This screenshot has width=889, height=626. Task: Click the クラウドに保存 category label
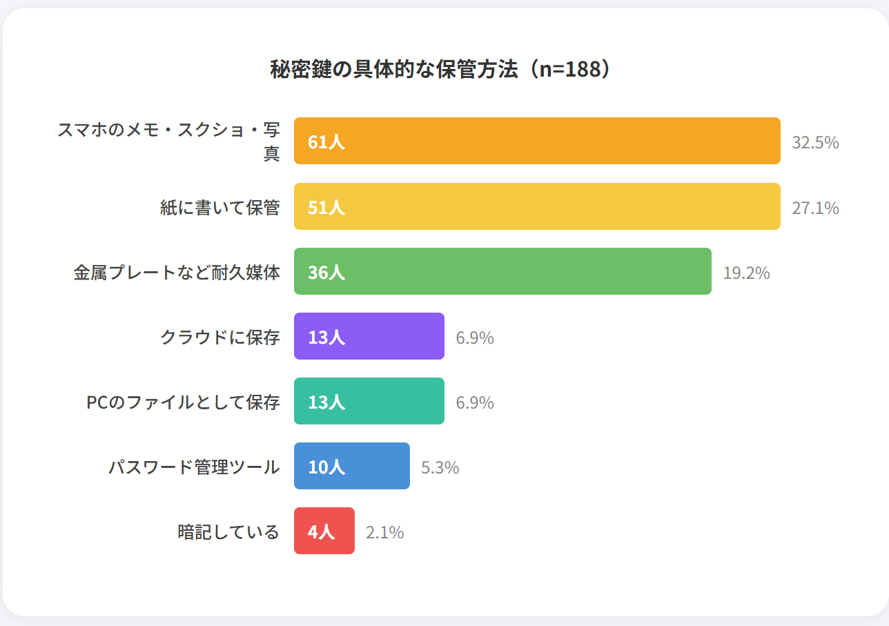coord(219,337)
